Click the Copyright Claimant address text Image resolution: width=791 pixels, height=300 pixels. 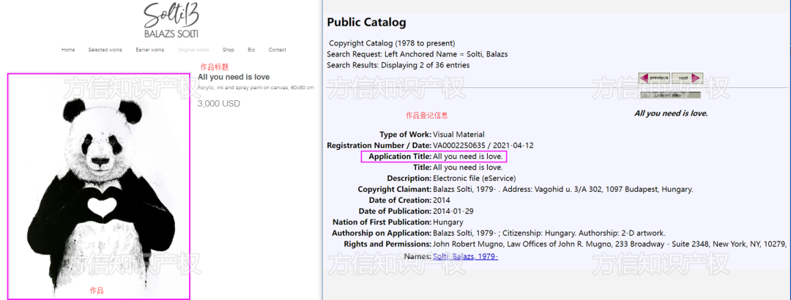point(563,189)
